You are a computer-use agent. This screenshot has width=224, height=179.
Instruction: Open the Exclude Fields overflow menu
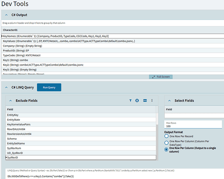point(152,101)
